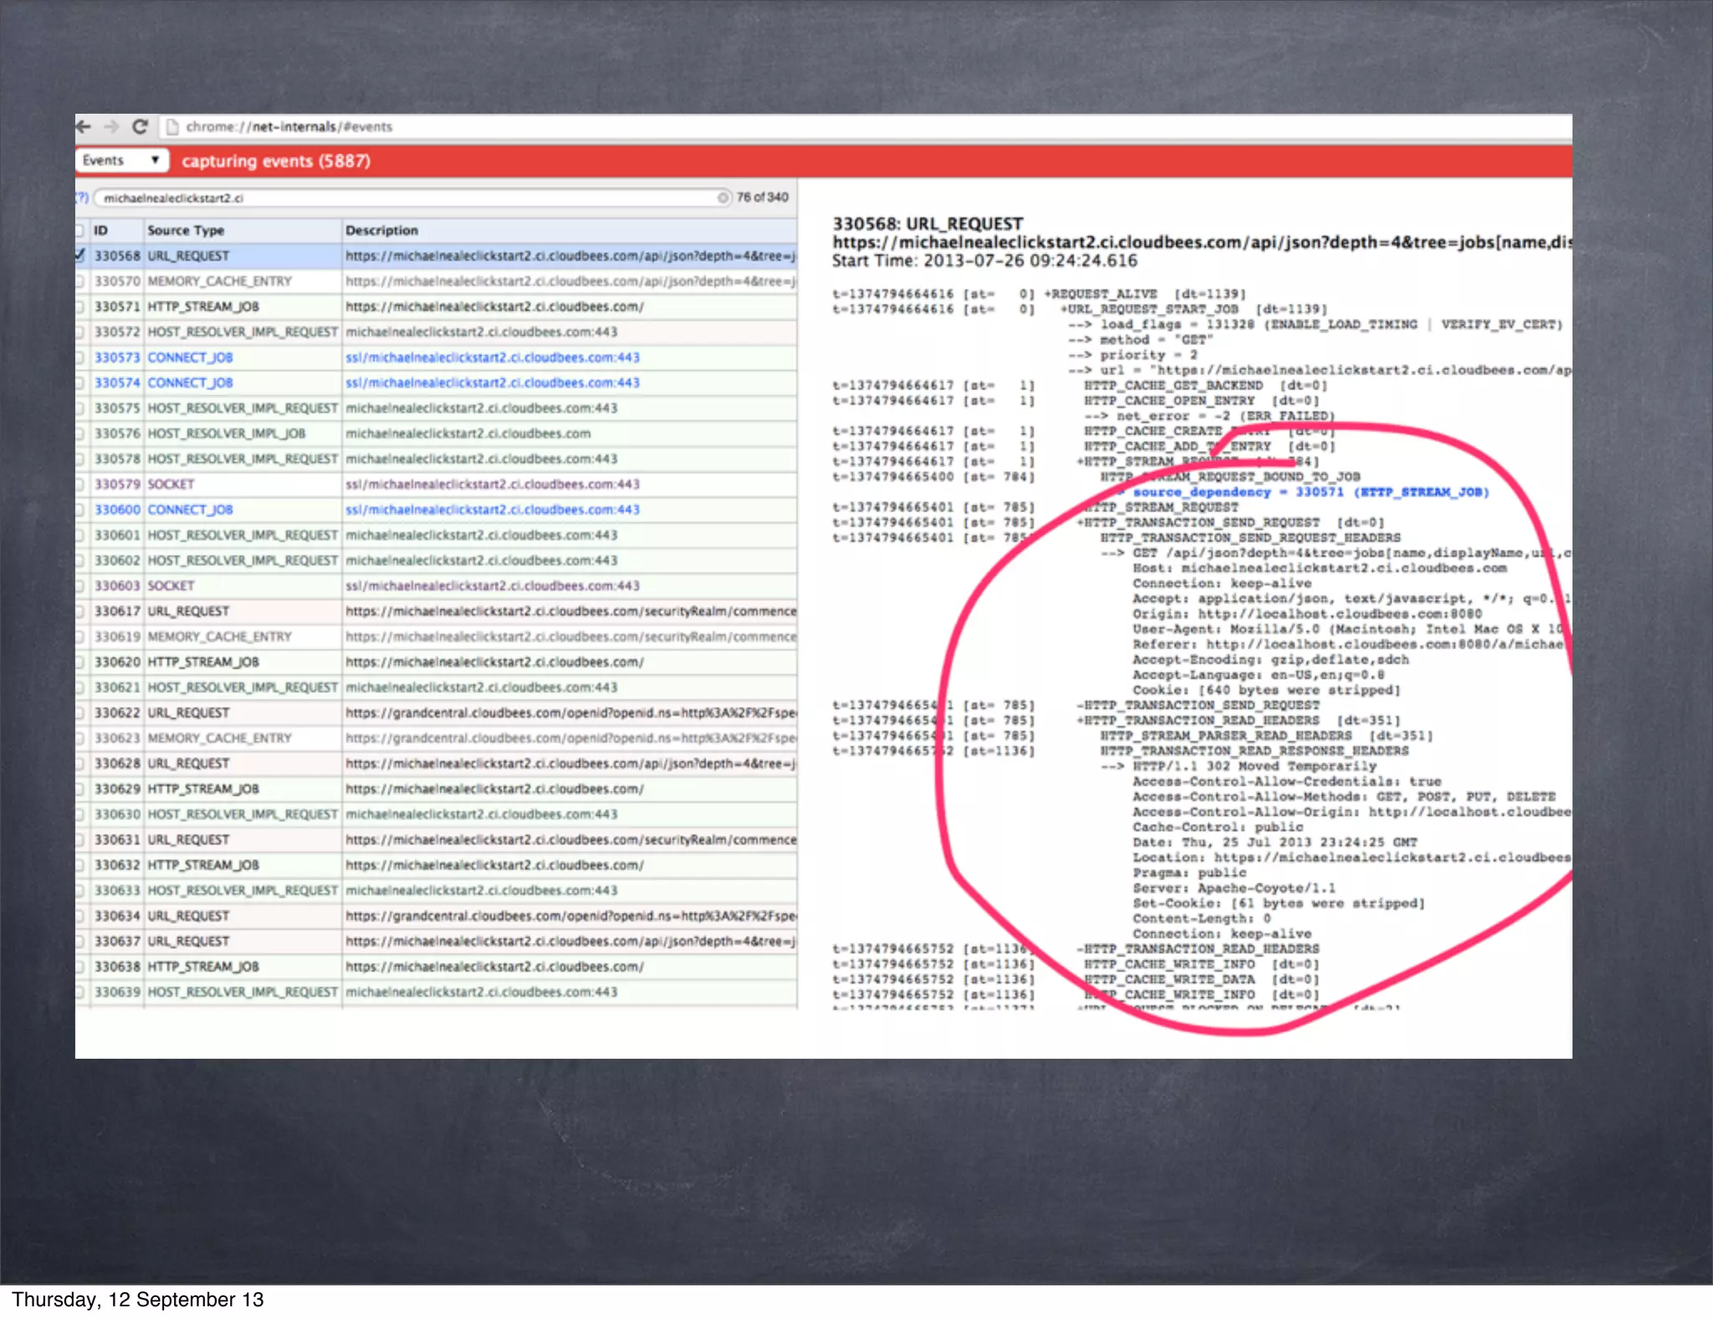Viewport: 1713px width, 1318px height.
Task: Select event row 330573 CONNECT_JOB
Action: point(190,358)
